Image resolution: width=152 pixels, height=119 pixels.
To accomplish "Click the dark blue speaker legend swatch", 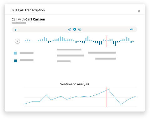I will click(15, 61).
